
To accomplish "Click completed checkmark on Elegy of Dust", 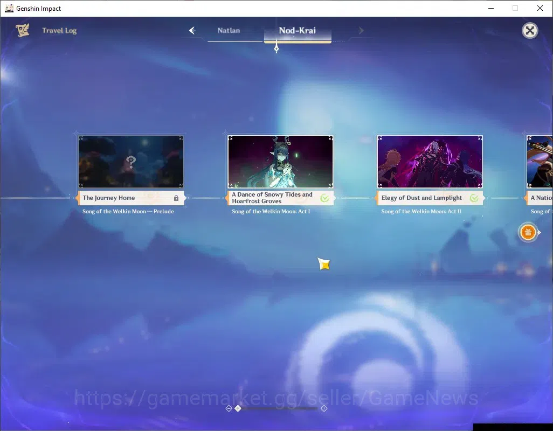I will coord(474,198).
